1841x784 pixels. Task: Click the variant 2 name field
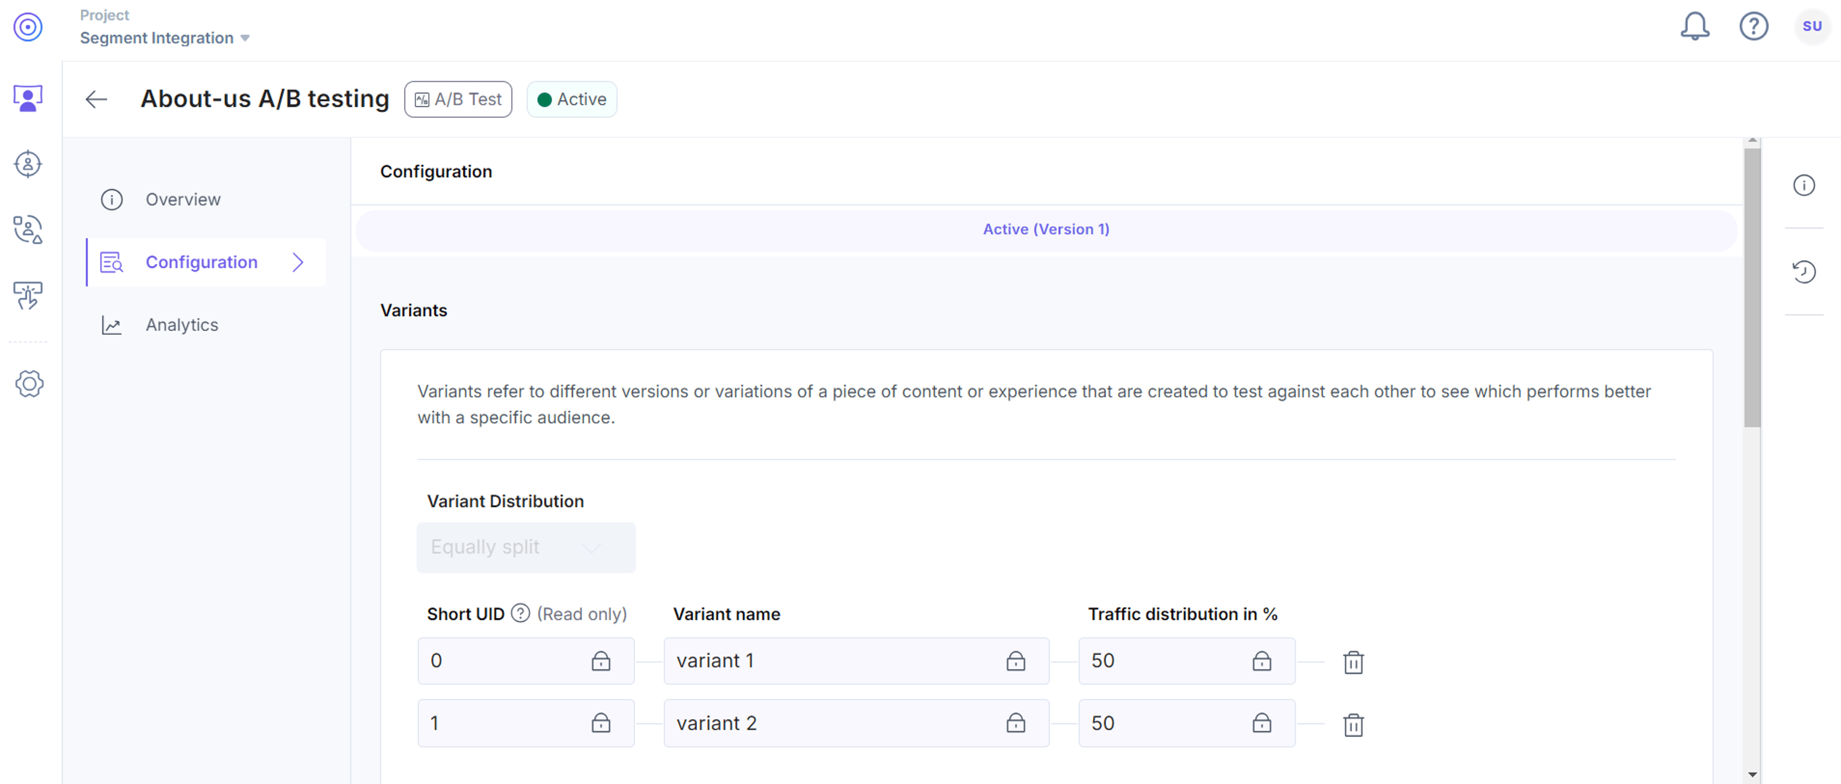[856, 723]
